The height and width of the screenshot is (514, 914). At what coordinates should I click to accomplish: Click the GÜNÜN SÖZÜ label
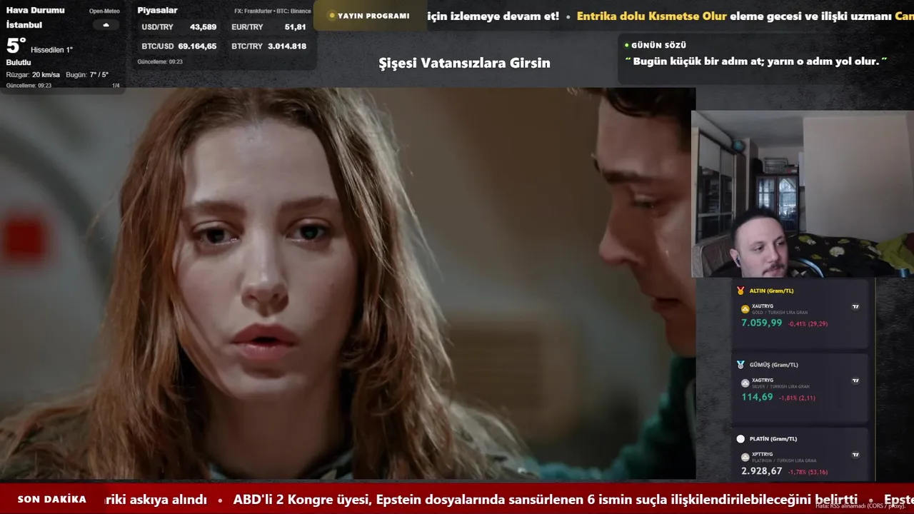click(x=658, y=45)
